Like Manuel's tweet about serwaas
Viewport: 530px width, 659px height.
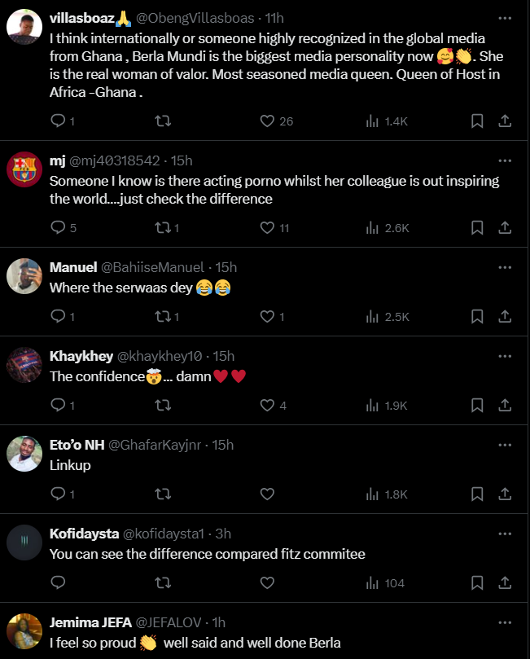coord(267,316)
